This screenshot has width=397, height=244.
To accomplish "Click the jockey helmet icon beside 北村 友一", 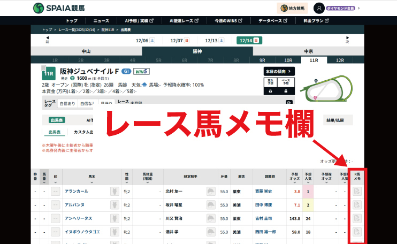I will 211,192.
